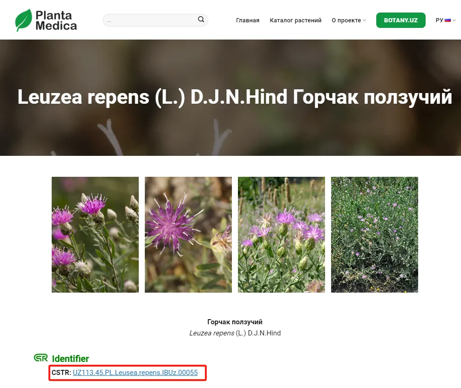Click the arrow beside the РУ flag
This screenshot has width=461, height=388.
pos(454,20)
